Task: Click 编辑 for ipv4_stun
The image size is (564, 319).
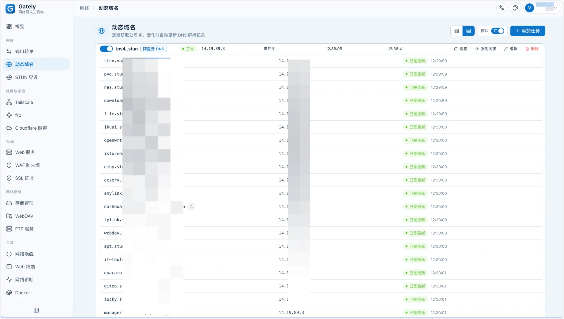Action: (x=511, y=49)
